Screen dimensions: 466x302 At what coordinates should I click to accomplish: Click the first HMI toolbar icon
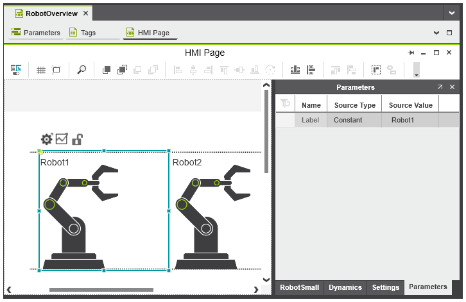[x=17, y=70]
